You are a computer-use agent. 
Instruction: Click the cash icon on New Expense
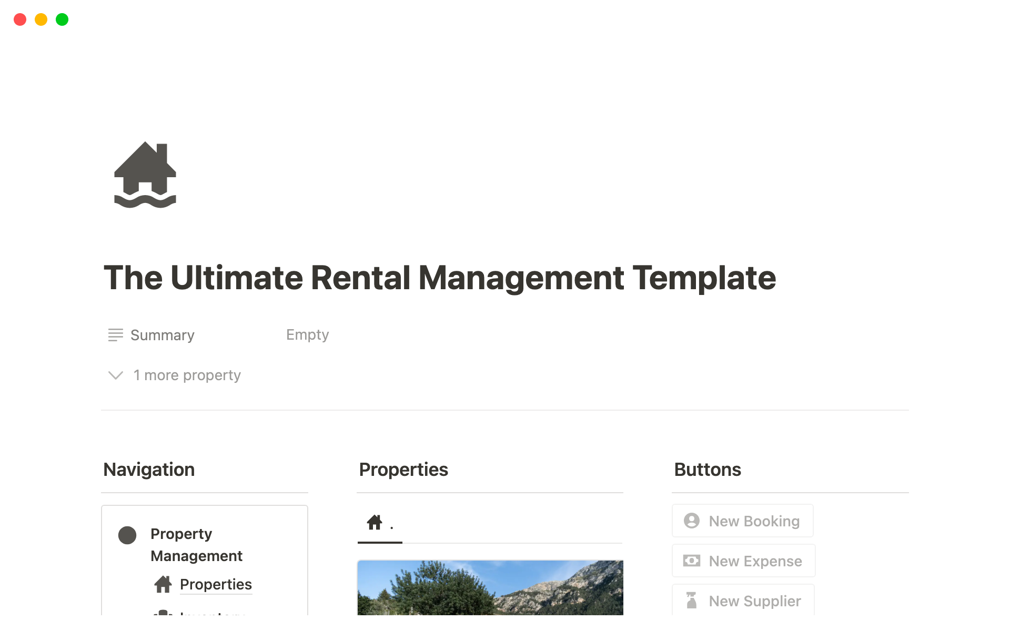coord(691,561)
